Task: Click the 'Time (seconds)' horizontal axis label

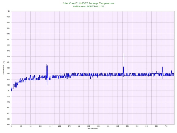Action: pyautogui.click(x=92, y=128)
